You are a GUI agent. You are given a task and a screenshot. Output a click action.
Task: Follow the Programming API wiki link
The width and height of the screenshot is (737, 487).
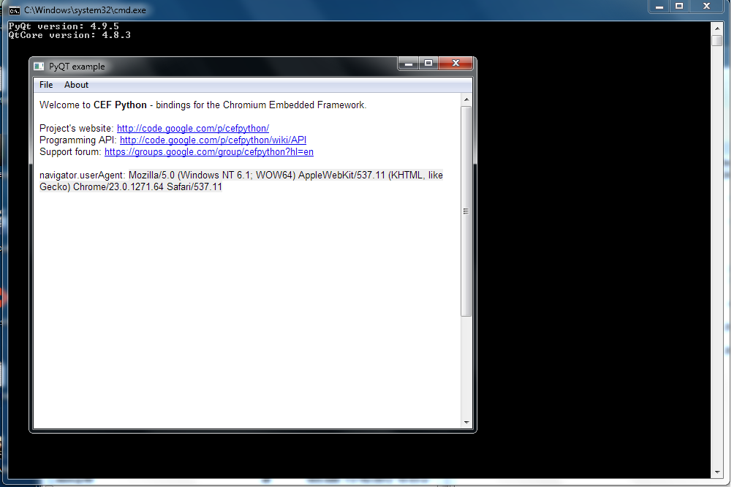[x=213, y=140]
